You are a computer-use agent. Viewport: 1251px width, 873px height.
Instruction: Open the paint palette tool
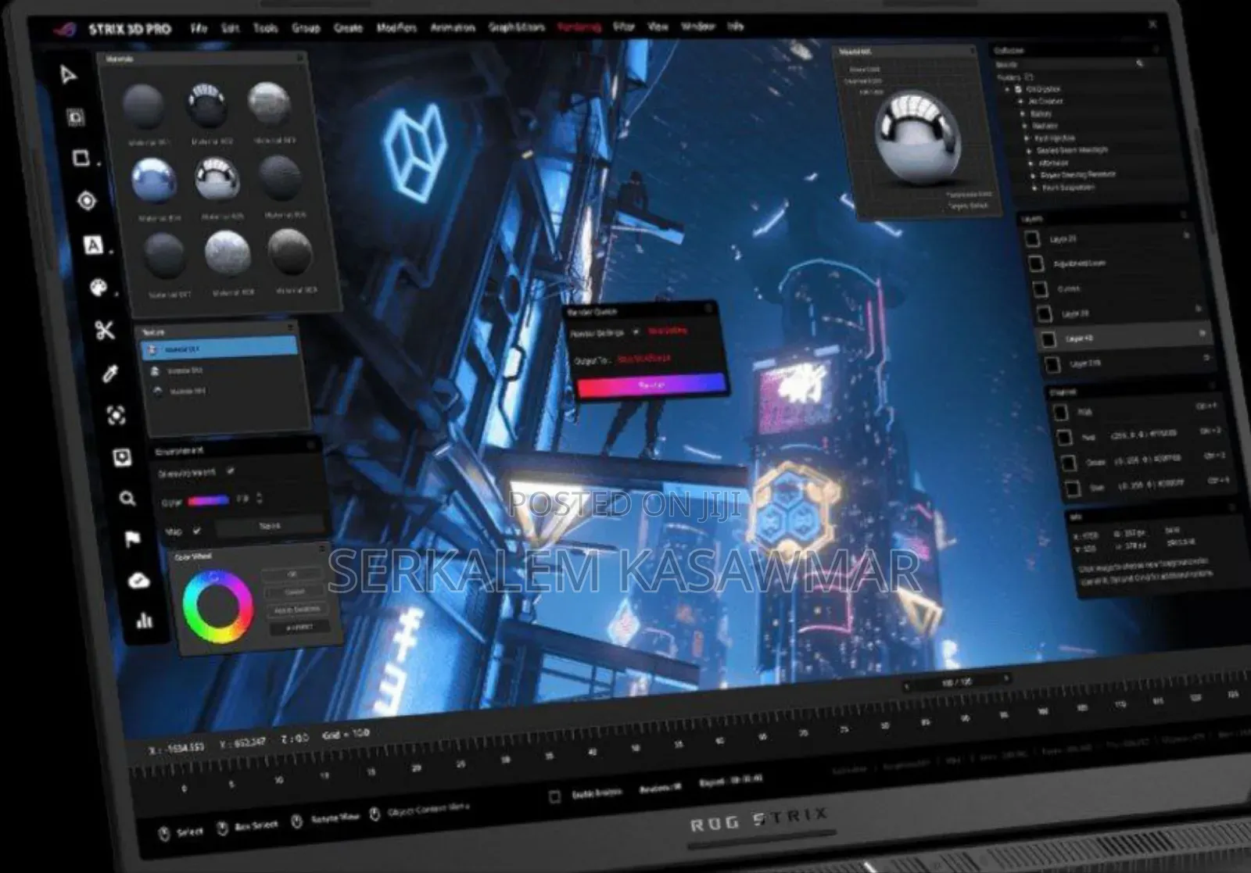pos(99,288)
